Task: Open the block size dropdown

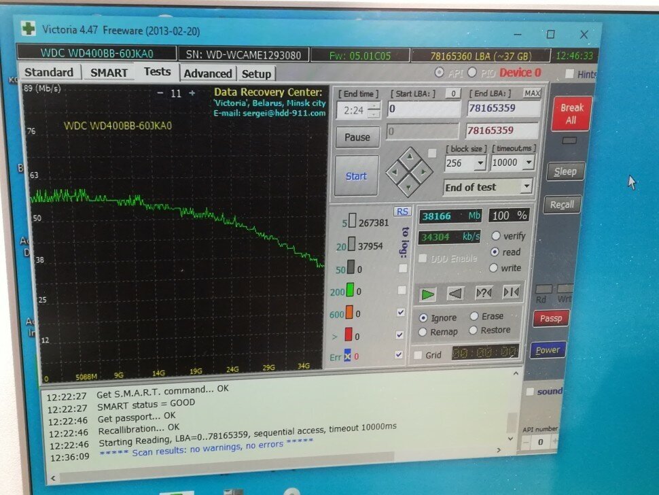Action: [480, 163]
